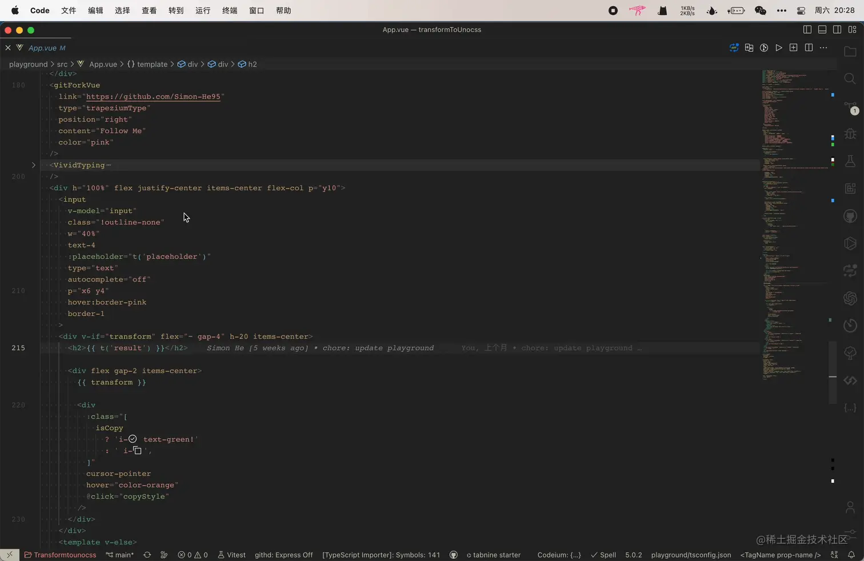Close the App.vue tab
Screen dimensions: 864x561
coord(8,48)
